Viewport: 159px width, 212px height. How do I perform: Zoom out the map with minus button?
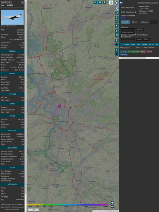(x=112, y=207)
